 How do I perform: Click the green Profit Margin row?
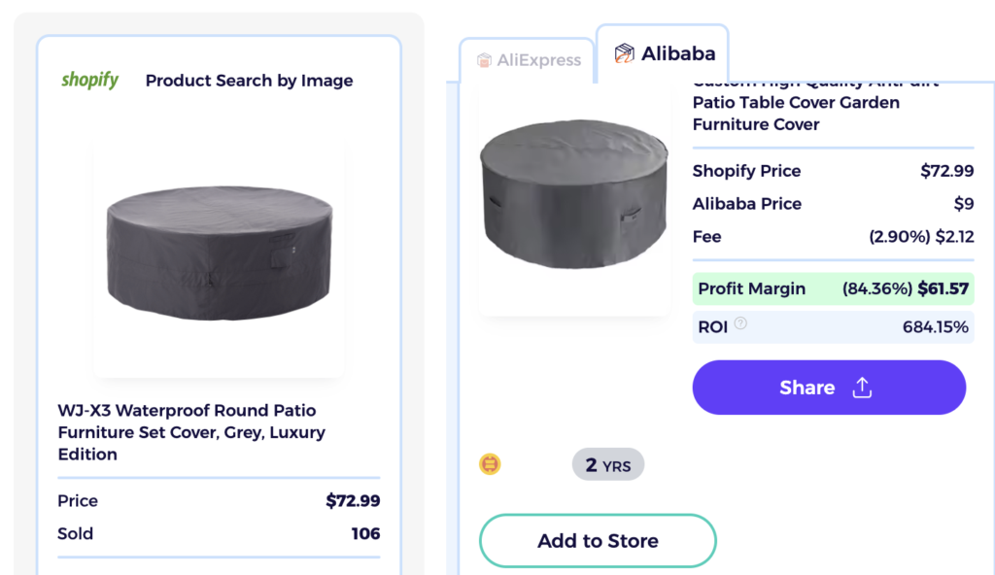[x=834, y=288]
